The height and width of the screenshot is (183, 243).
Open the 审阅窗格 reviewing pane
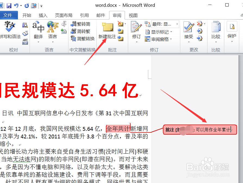click(157, 39)
